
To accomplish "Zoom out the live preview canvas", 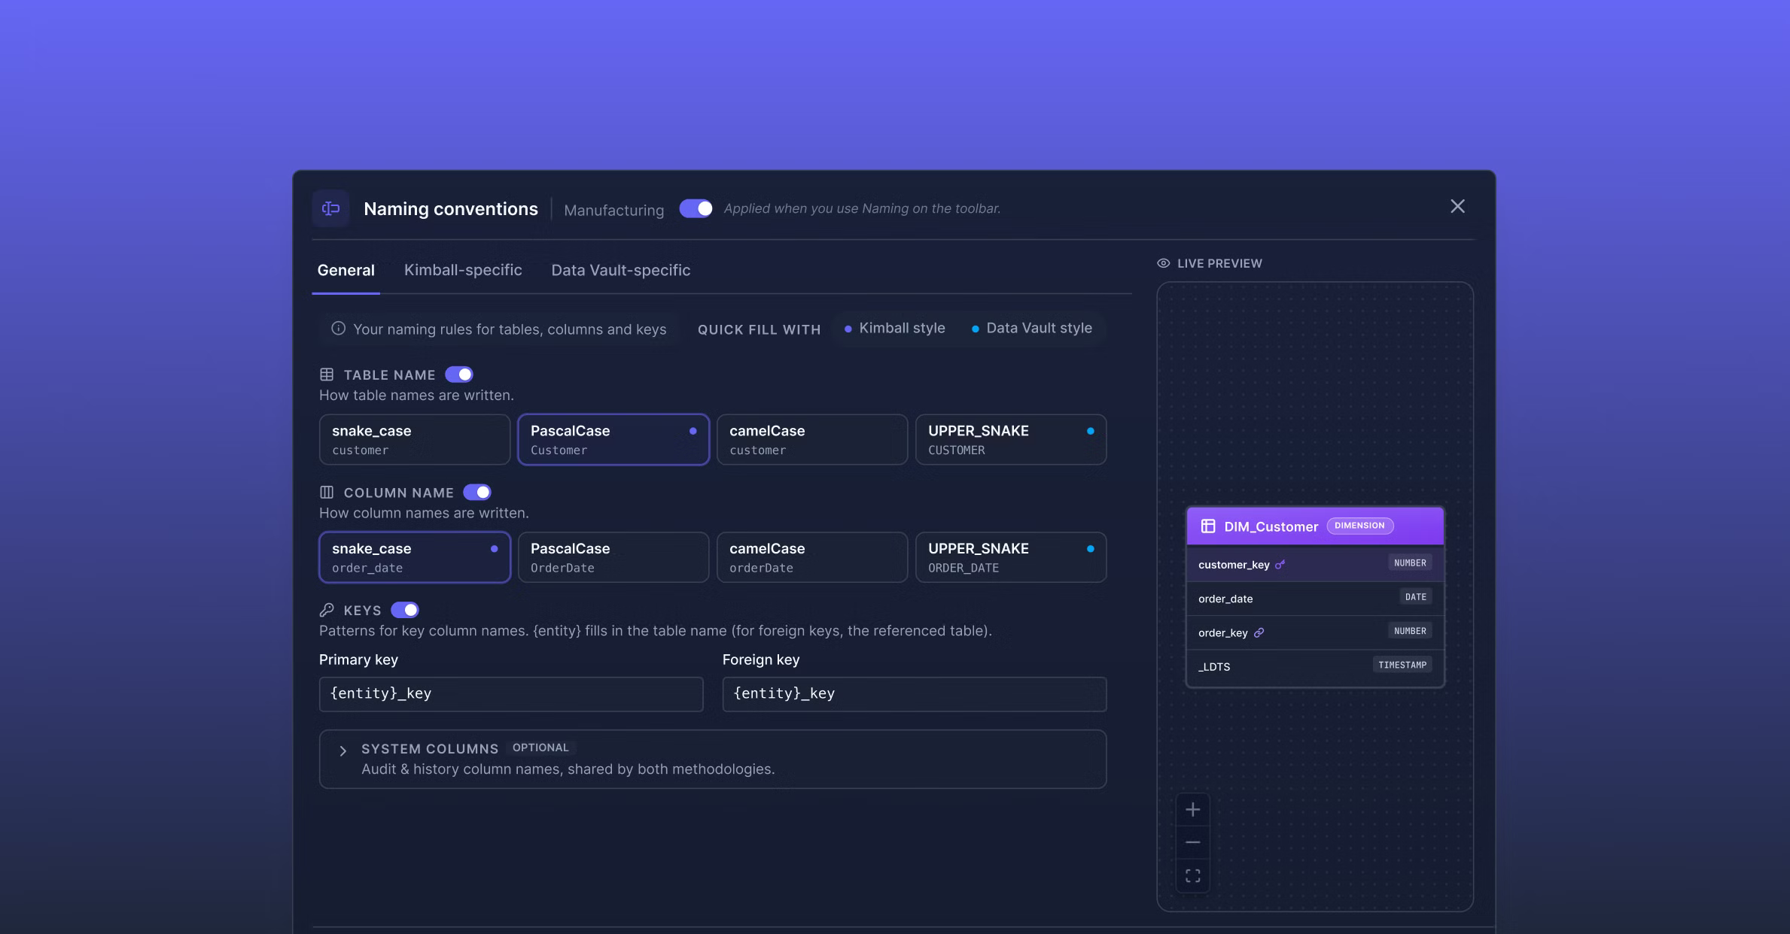I will (x=1192, y=842).
